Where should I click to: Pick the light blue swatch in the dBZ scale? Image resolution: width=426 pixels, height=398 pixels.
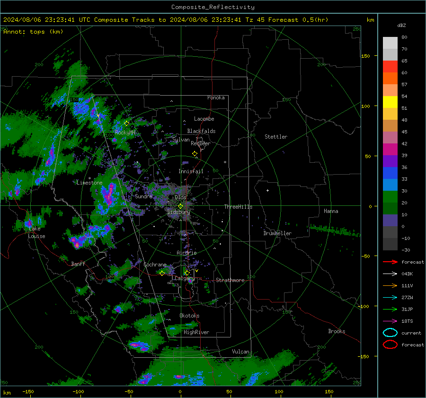tap(390, 185)
